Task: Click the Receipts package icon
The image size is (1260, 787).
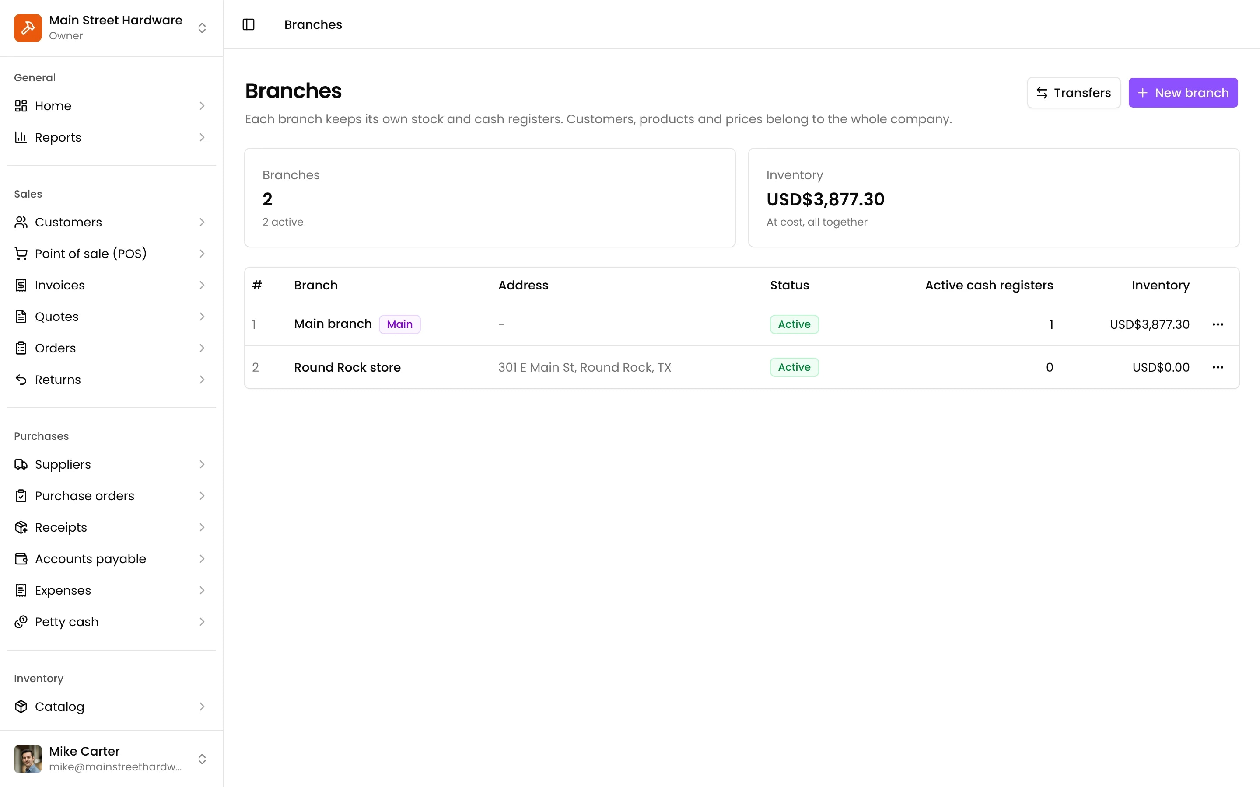Action: point(21,527)
